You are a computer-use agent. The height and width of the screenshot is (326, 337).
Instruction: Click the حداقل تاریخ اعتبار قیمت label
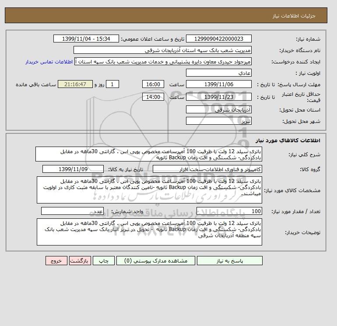pos(301,97)
